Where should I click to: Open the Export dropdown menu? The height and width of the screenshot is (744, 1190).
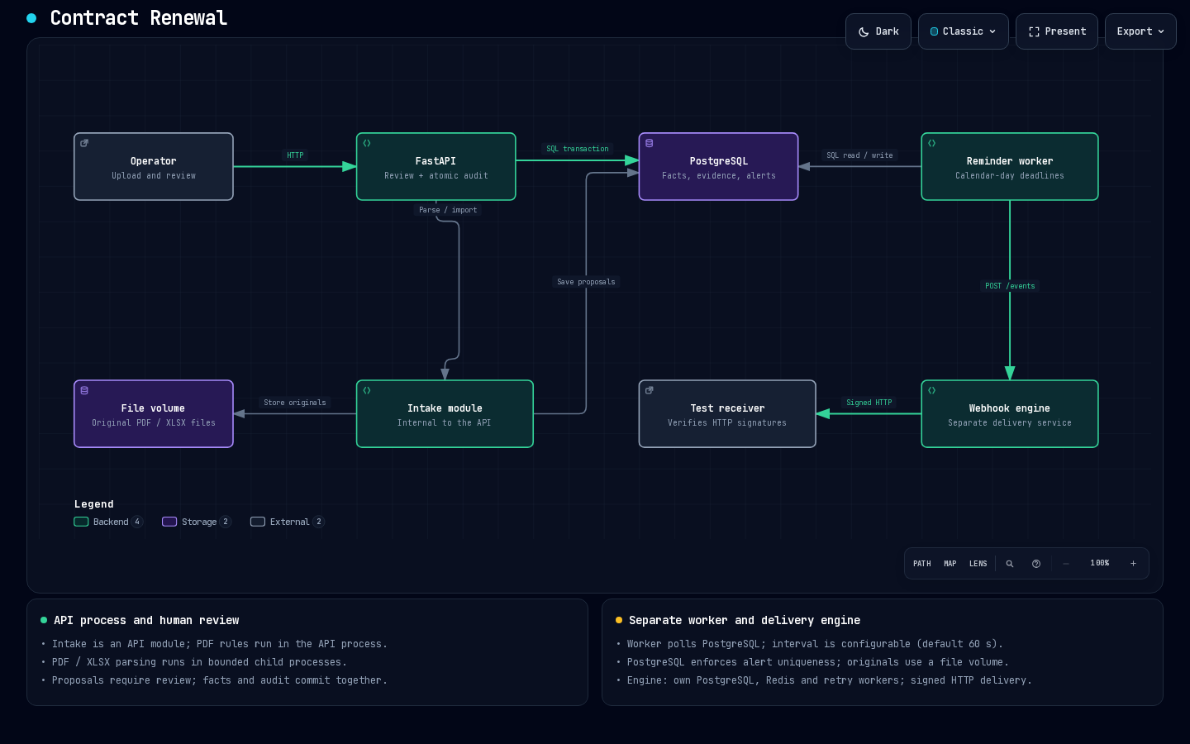point(1140,31)
